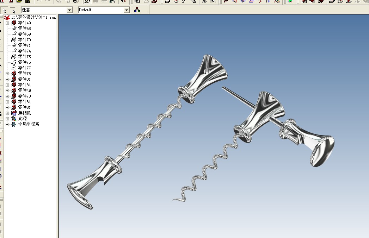This screenshot has height=238, width=369.
Task: Expand the 全局坐标系 node
Action: [x=7, y=124]
